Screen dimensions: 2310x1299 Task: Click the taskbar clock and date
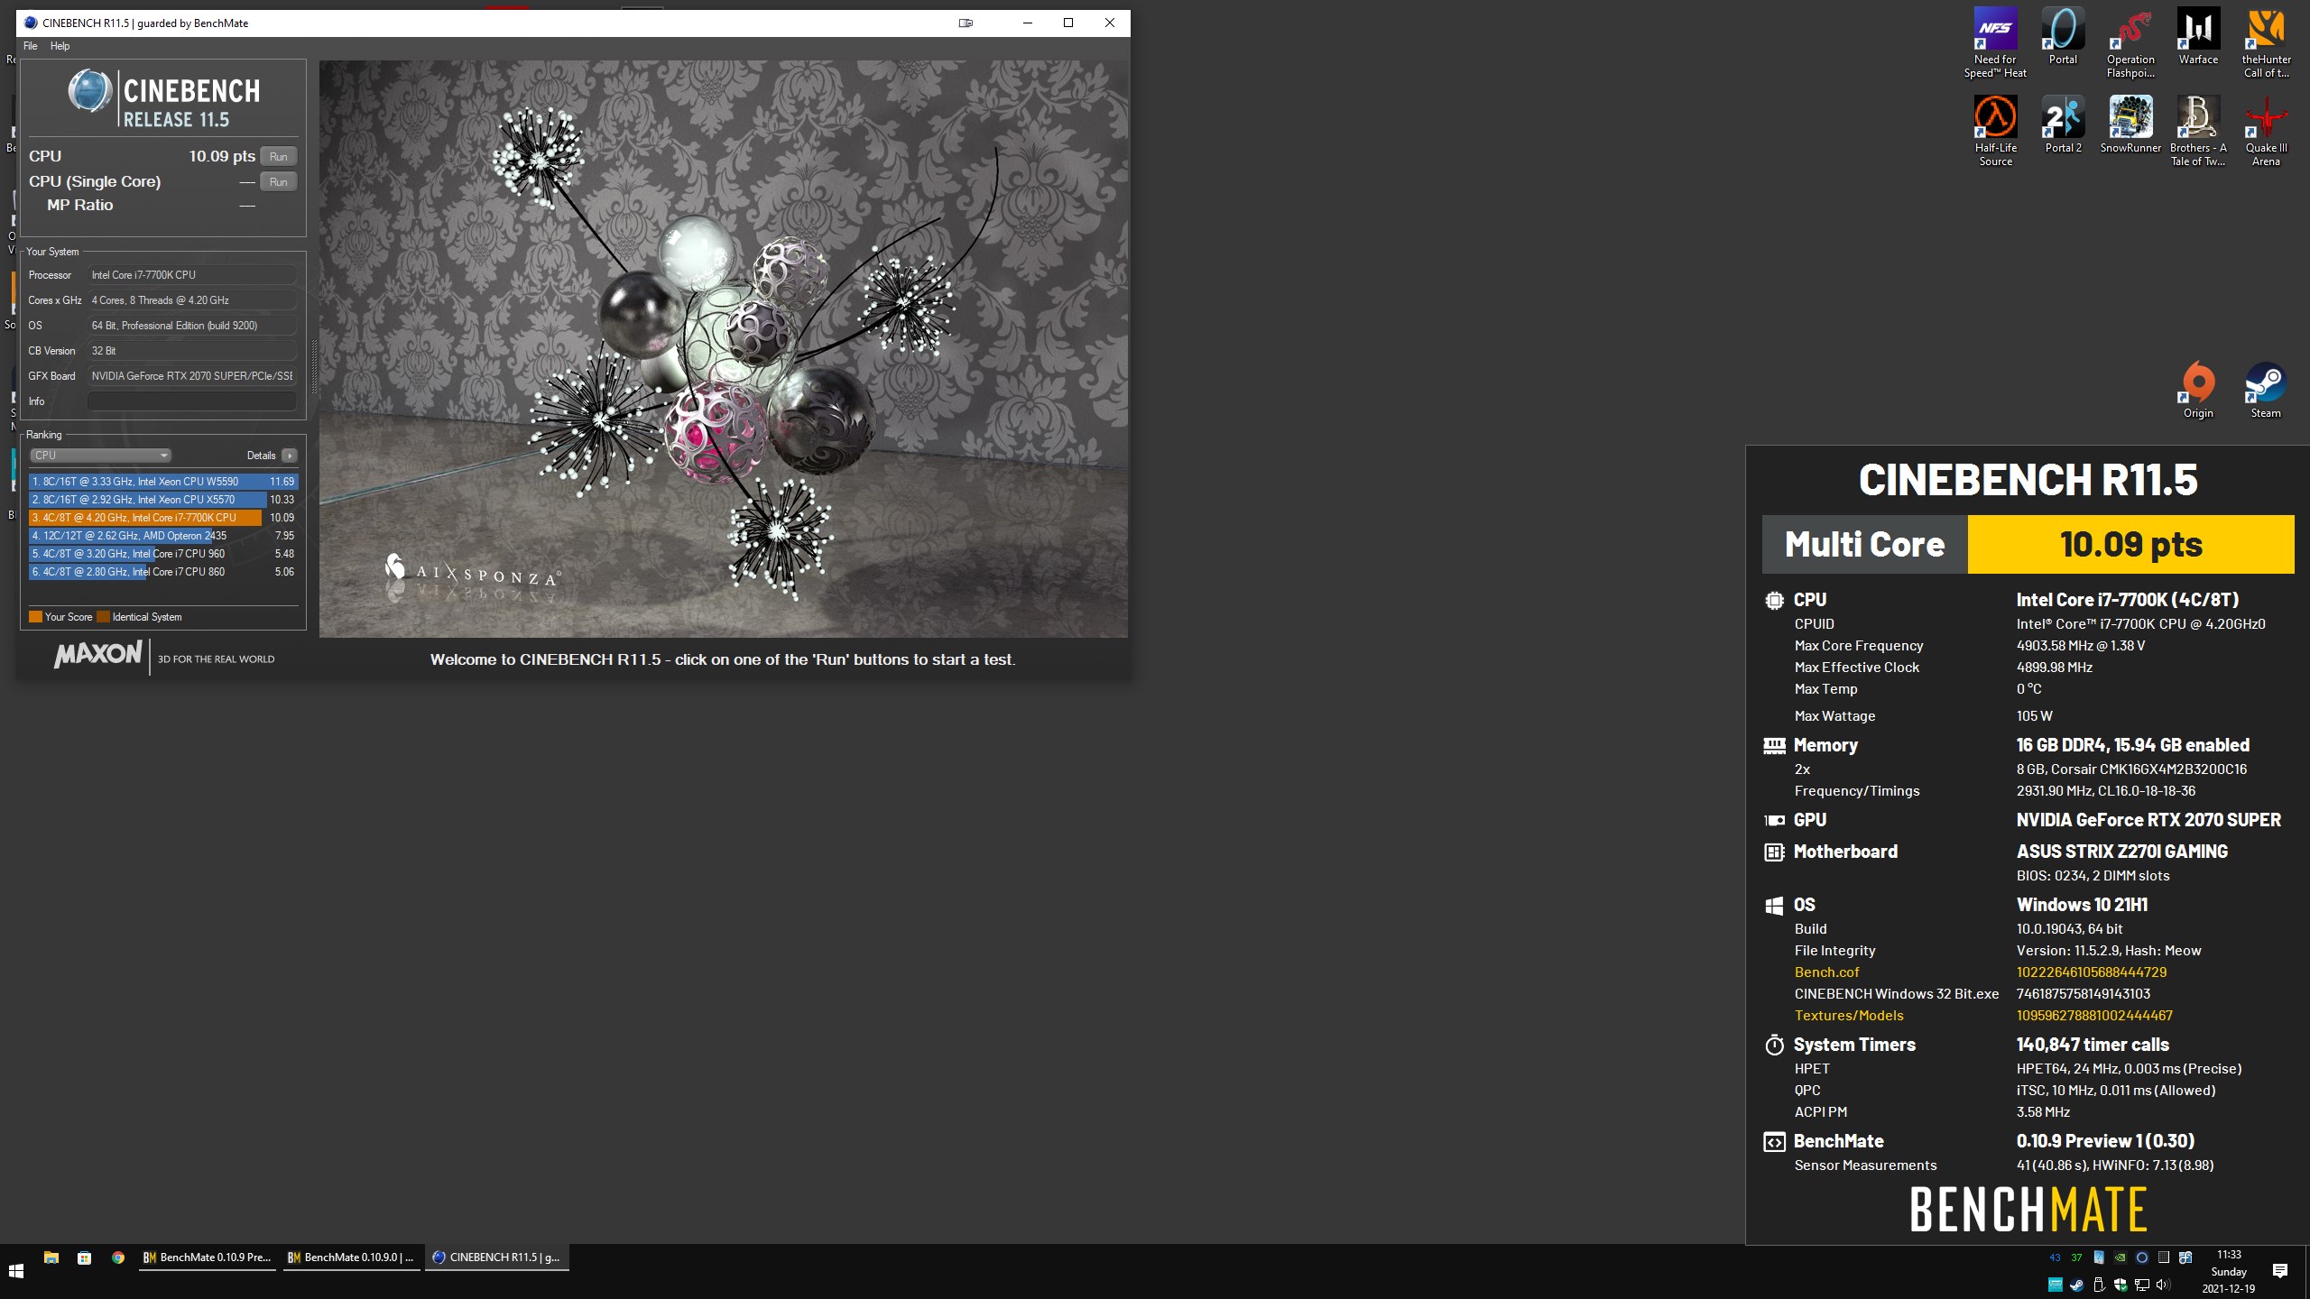coord(2229,1272)
